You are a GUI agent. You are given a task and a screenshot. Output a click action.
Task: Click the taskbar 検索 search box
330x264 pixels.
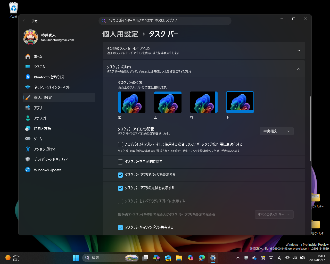111,258
